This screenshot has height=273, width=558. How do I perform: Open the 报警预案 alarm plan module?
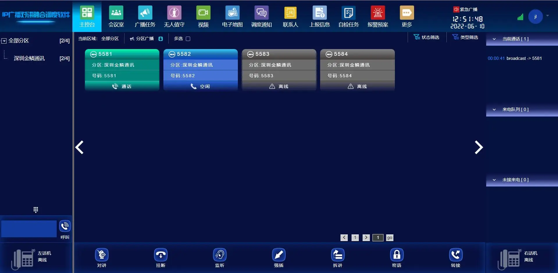[378, 17]
